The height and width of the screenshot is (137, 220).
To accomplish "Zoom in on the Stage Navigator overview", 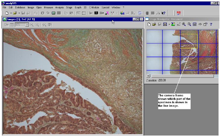I will point(184,24).
